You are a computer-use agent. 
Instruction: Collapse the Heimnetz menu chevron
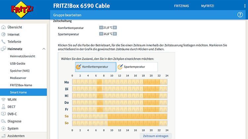[x=44, y=49]
